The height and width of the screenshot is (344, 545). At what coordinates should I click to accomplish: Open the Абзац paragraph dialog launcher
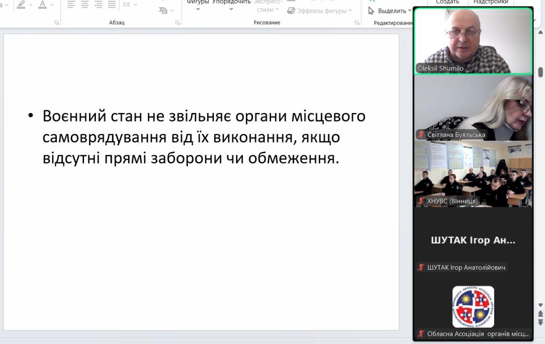click(x=178, y=23)
